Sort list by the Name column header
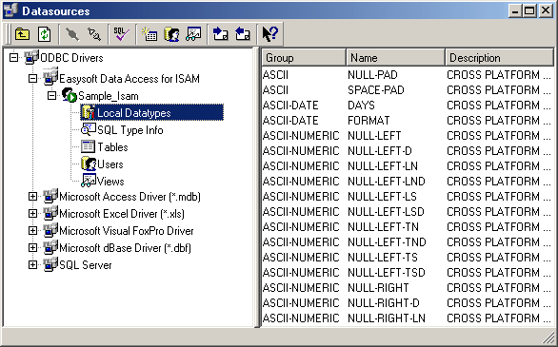The height and width of the screenshot is (347, 558). (396, 58)
